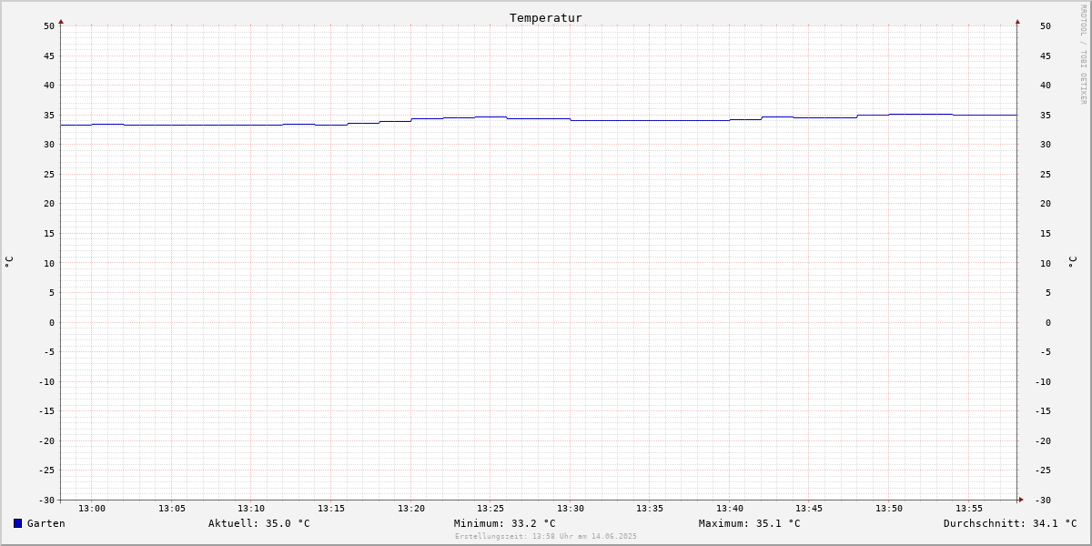Screen dimensions: 1092x546
Task: Click the -30 label on left axis
Action: click(x=46, y=500)
